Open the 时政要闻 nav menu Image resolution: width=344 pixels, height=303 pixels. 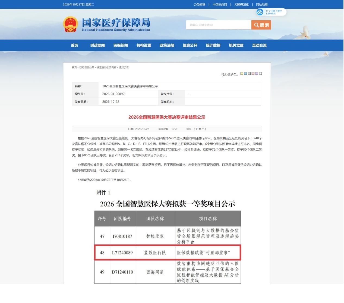97,45
